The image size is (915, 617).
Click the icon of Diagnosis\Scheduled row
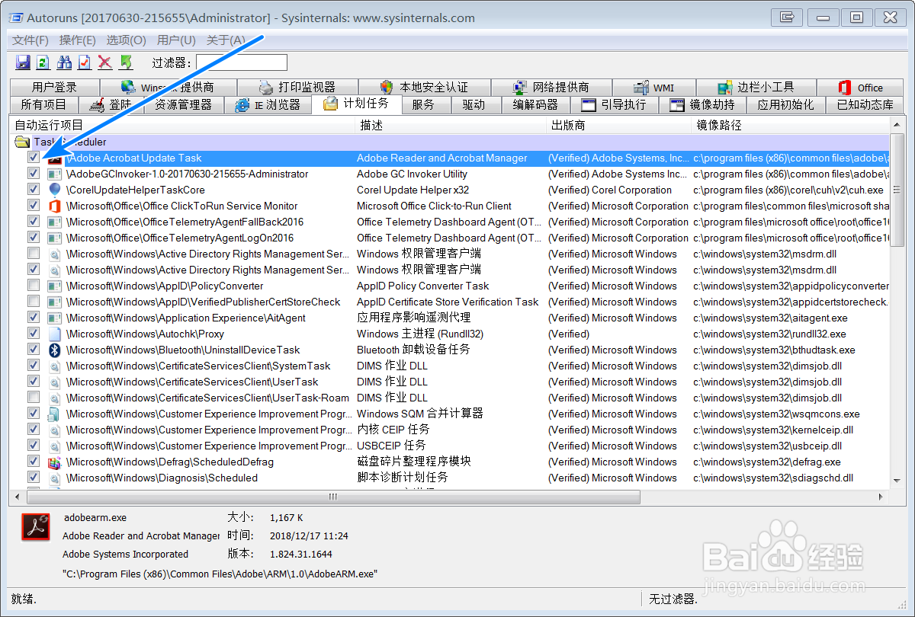tap(54, 478)
